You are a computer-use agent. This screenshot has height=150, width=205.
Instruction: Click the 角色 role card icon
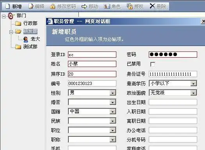point(107,6)
